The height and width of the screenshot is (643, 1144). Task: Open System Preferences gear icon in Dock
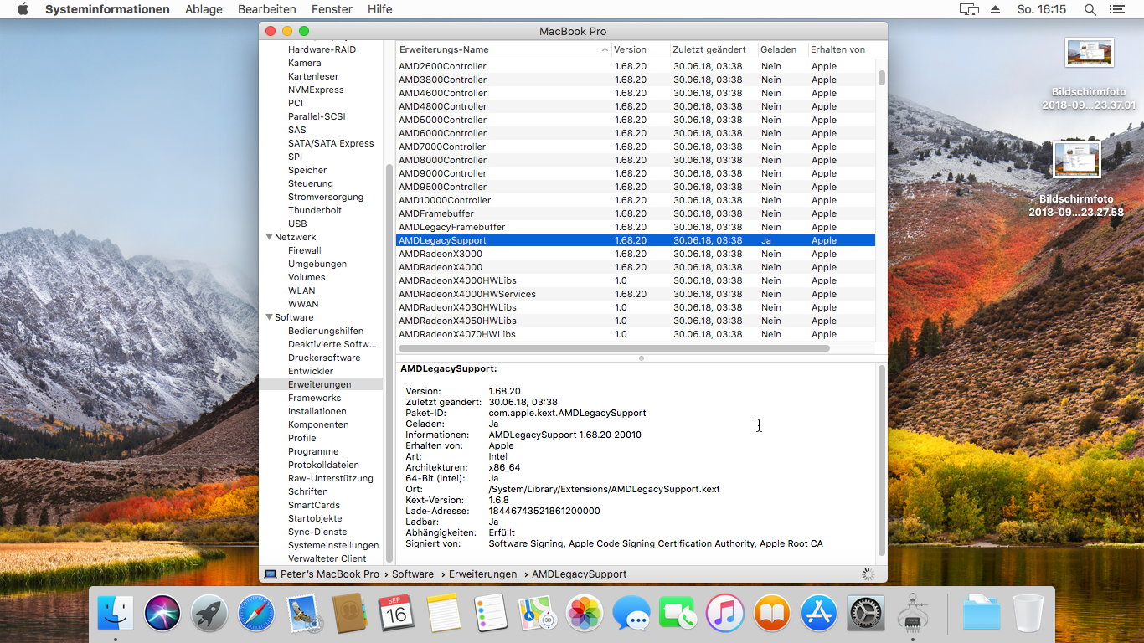pyautogui.click(x=866, y=615)
